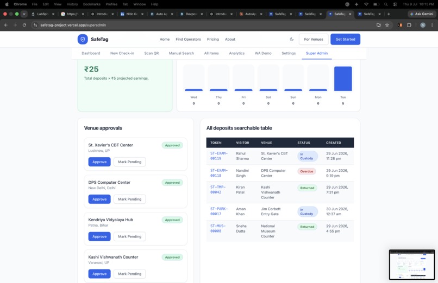This screenshot has height=283, width=438.
Task: Switch to the Devpost tab
Action: coord(191,14)
